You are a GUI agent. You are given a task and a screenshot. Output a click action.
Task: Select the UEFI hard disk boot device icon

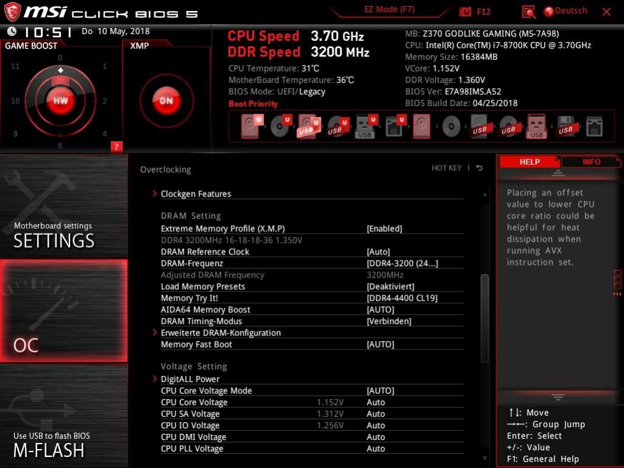(x=253, y=126)
